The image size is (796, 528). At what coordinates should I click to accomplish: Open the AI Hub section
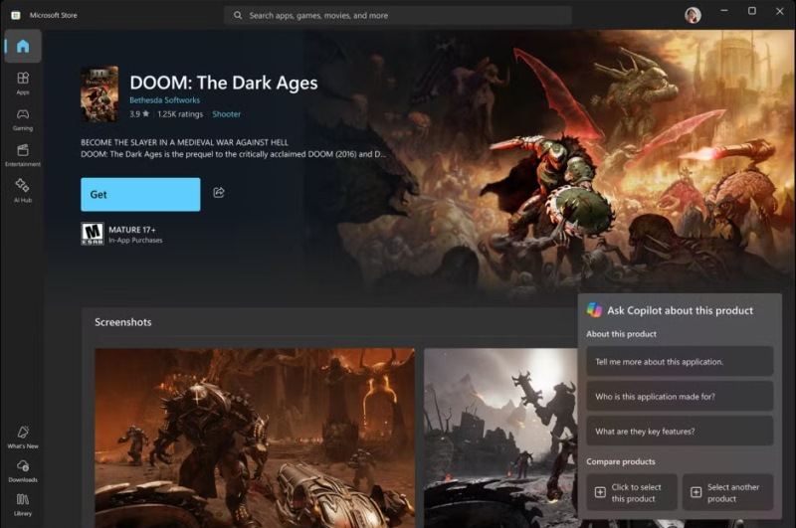coord(22,190)
